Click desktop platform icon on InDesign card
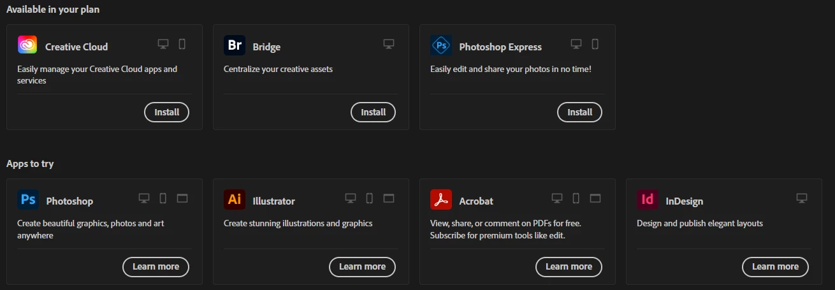Screen dimensions: 835x290 pos(802,198)
